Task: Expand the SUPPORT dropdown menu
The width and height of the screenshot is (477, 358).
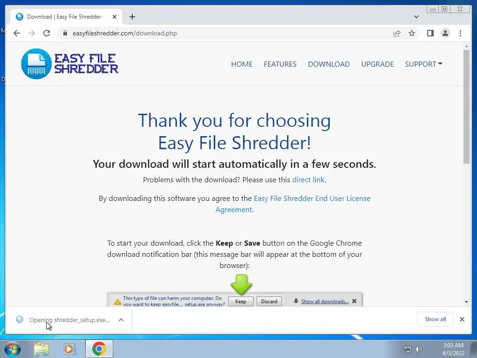Action: click(423, 64)
